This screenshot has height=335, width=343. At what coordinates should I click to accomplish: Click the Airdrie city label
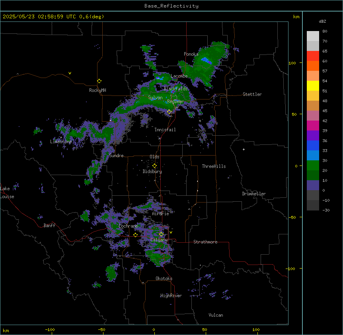[161, 214]
